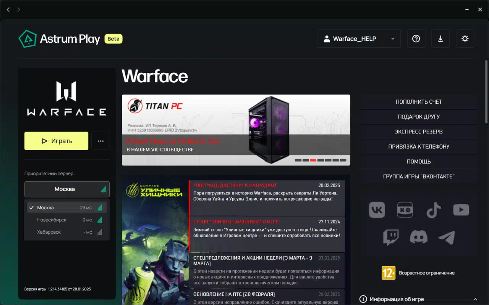Open the VK social network icon
489x305 pixels.
pyautogui.click(x=377, y=210)
